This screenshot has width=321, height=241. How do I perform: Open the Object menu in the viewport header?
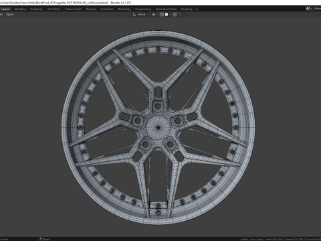10,15
